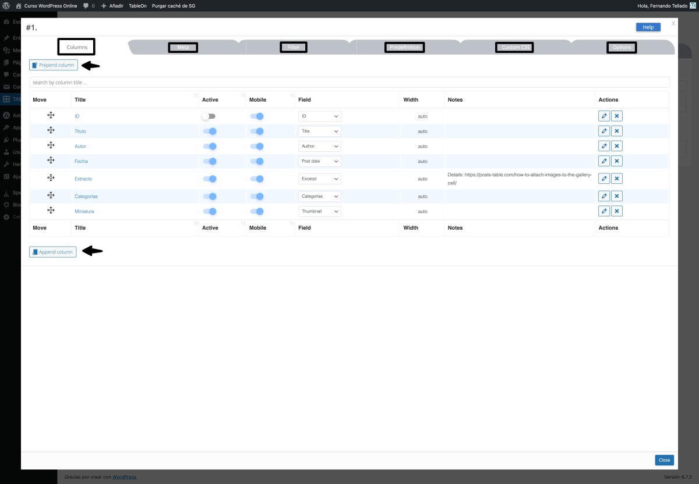Click the Prepend column button
Viewport: 699px width, 484px height.
54,65
